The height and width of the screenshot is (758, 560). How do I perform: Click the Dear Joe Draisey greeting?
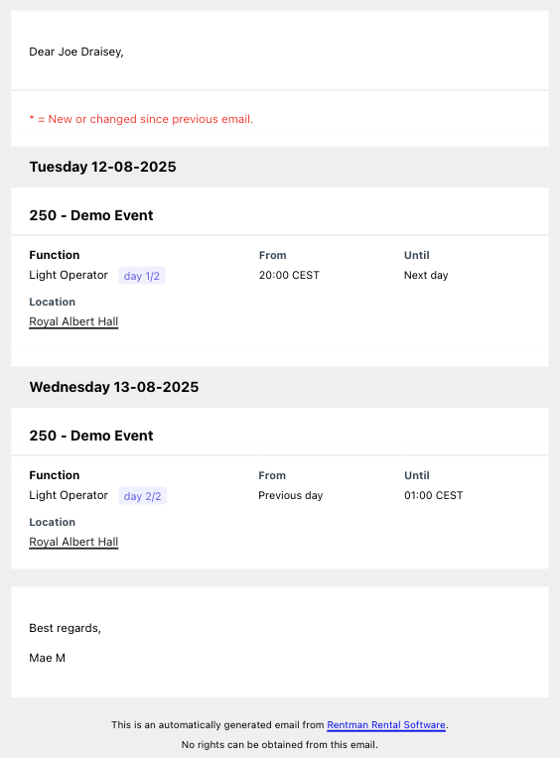click(76, 52)
